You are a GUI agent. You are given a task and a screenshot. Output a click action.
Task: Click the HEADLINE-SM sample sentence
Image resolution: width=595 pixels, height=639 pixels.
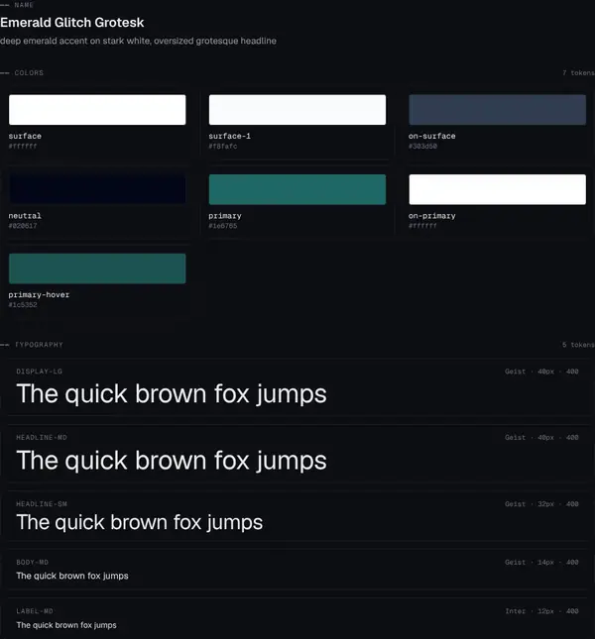click(x=140, y=523)
